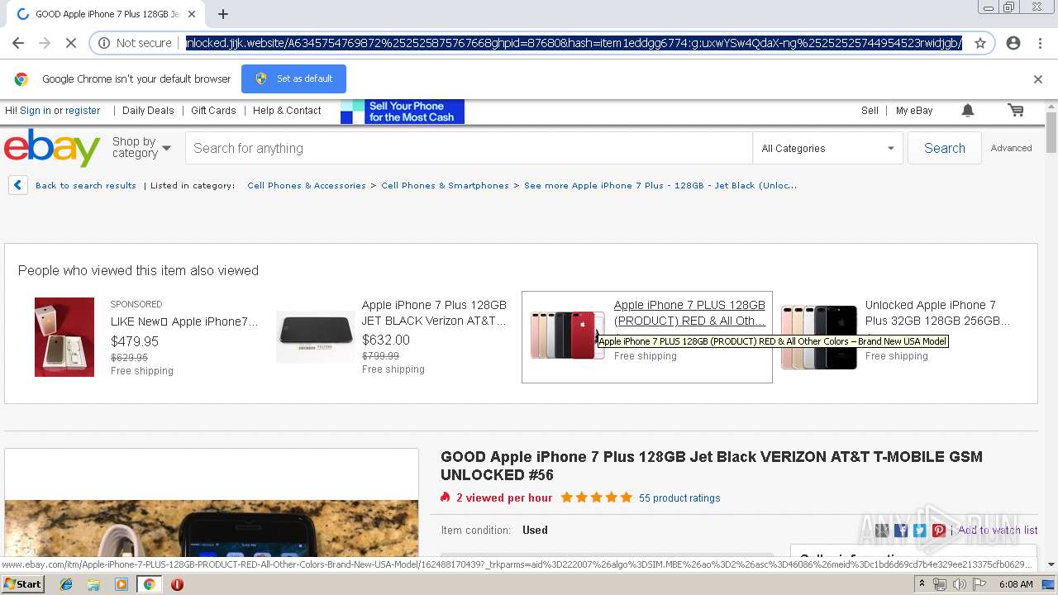Set Chrome as default browser
The width and height of the screenshot is (1058, 595).
click(x=293, y=79)
